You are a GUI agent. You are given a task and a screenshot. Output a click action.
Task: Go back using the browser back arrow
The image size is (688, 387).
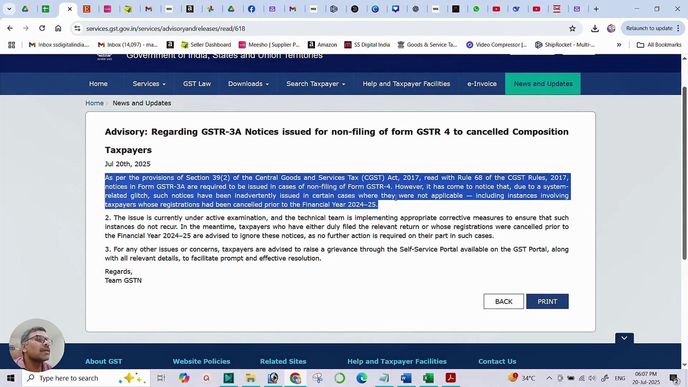pyautogui.click(x=10, y=28)
